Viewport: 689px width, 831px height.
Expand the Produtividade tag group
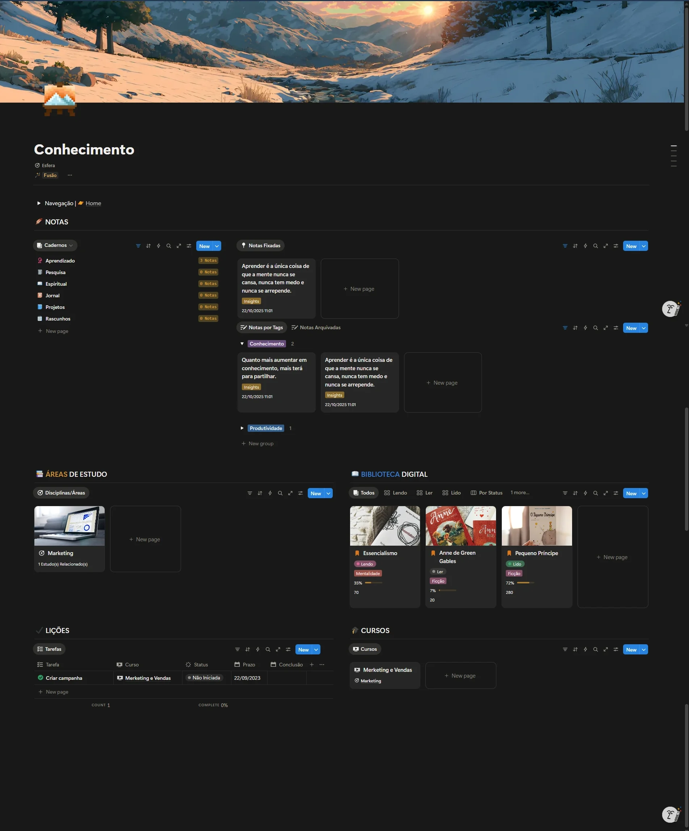coord(242,428)
